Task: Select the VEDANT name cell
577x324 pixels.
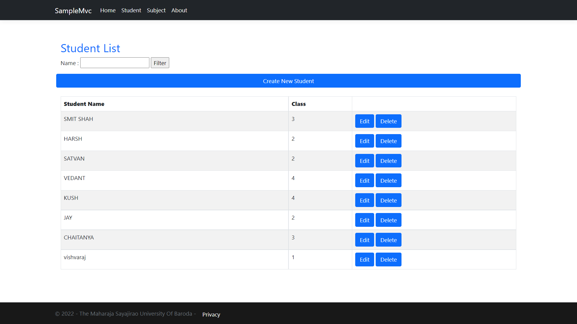Action: [x=175, y=180]
